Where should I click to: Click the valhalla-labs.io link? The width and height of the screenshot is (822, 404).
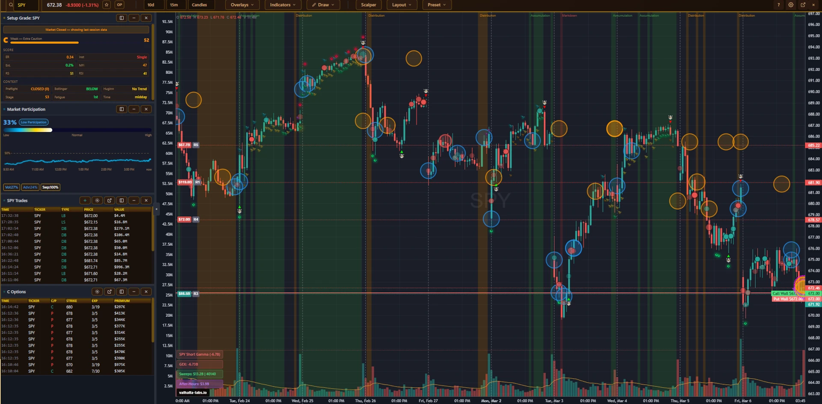[x=193, y=392]
